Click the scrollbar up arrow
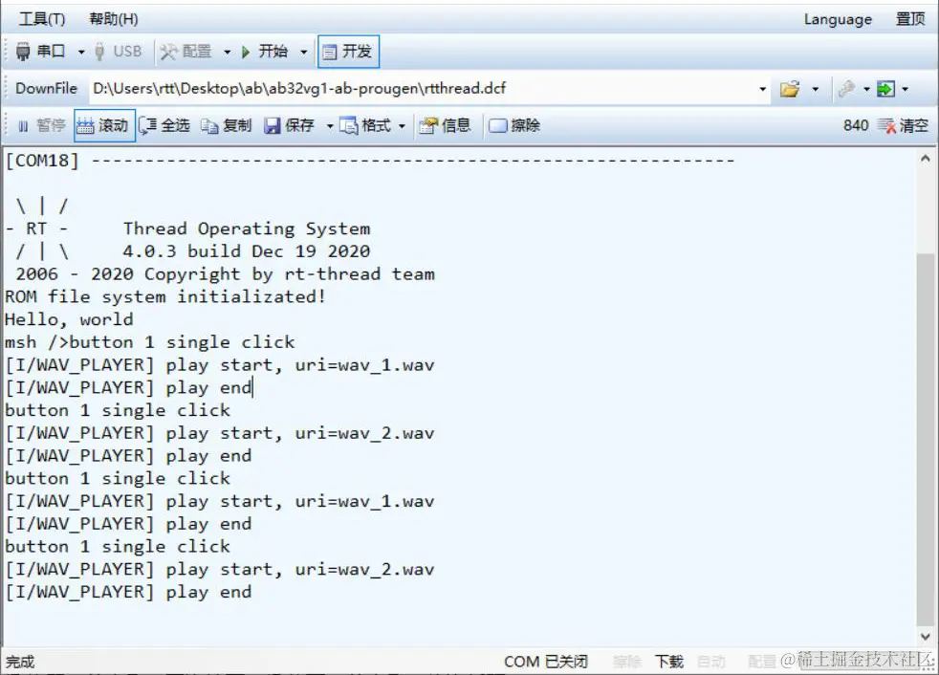 click(926, 159)
